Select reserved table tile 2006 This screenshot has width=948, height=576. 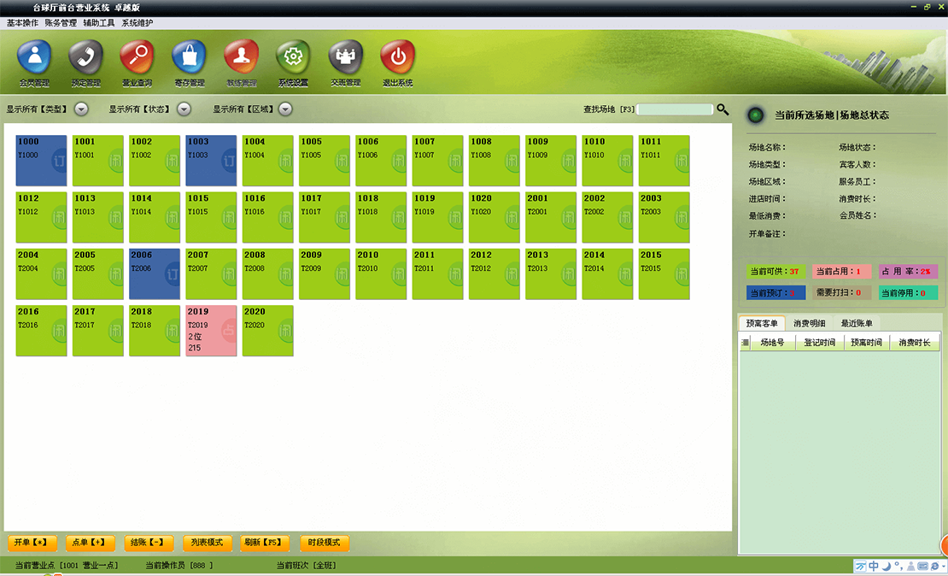pos(155,273)
